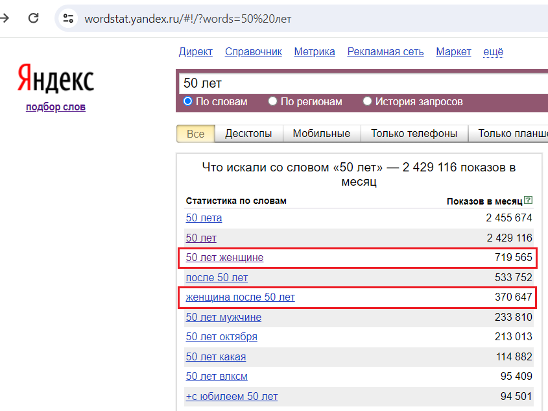Open the женщина после 50 лет link
The width and height of the screenshot is (548, 411).
[x=241, y=297]
